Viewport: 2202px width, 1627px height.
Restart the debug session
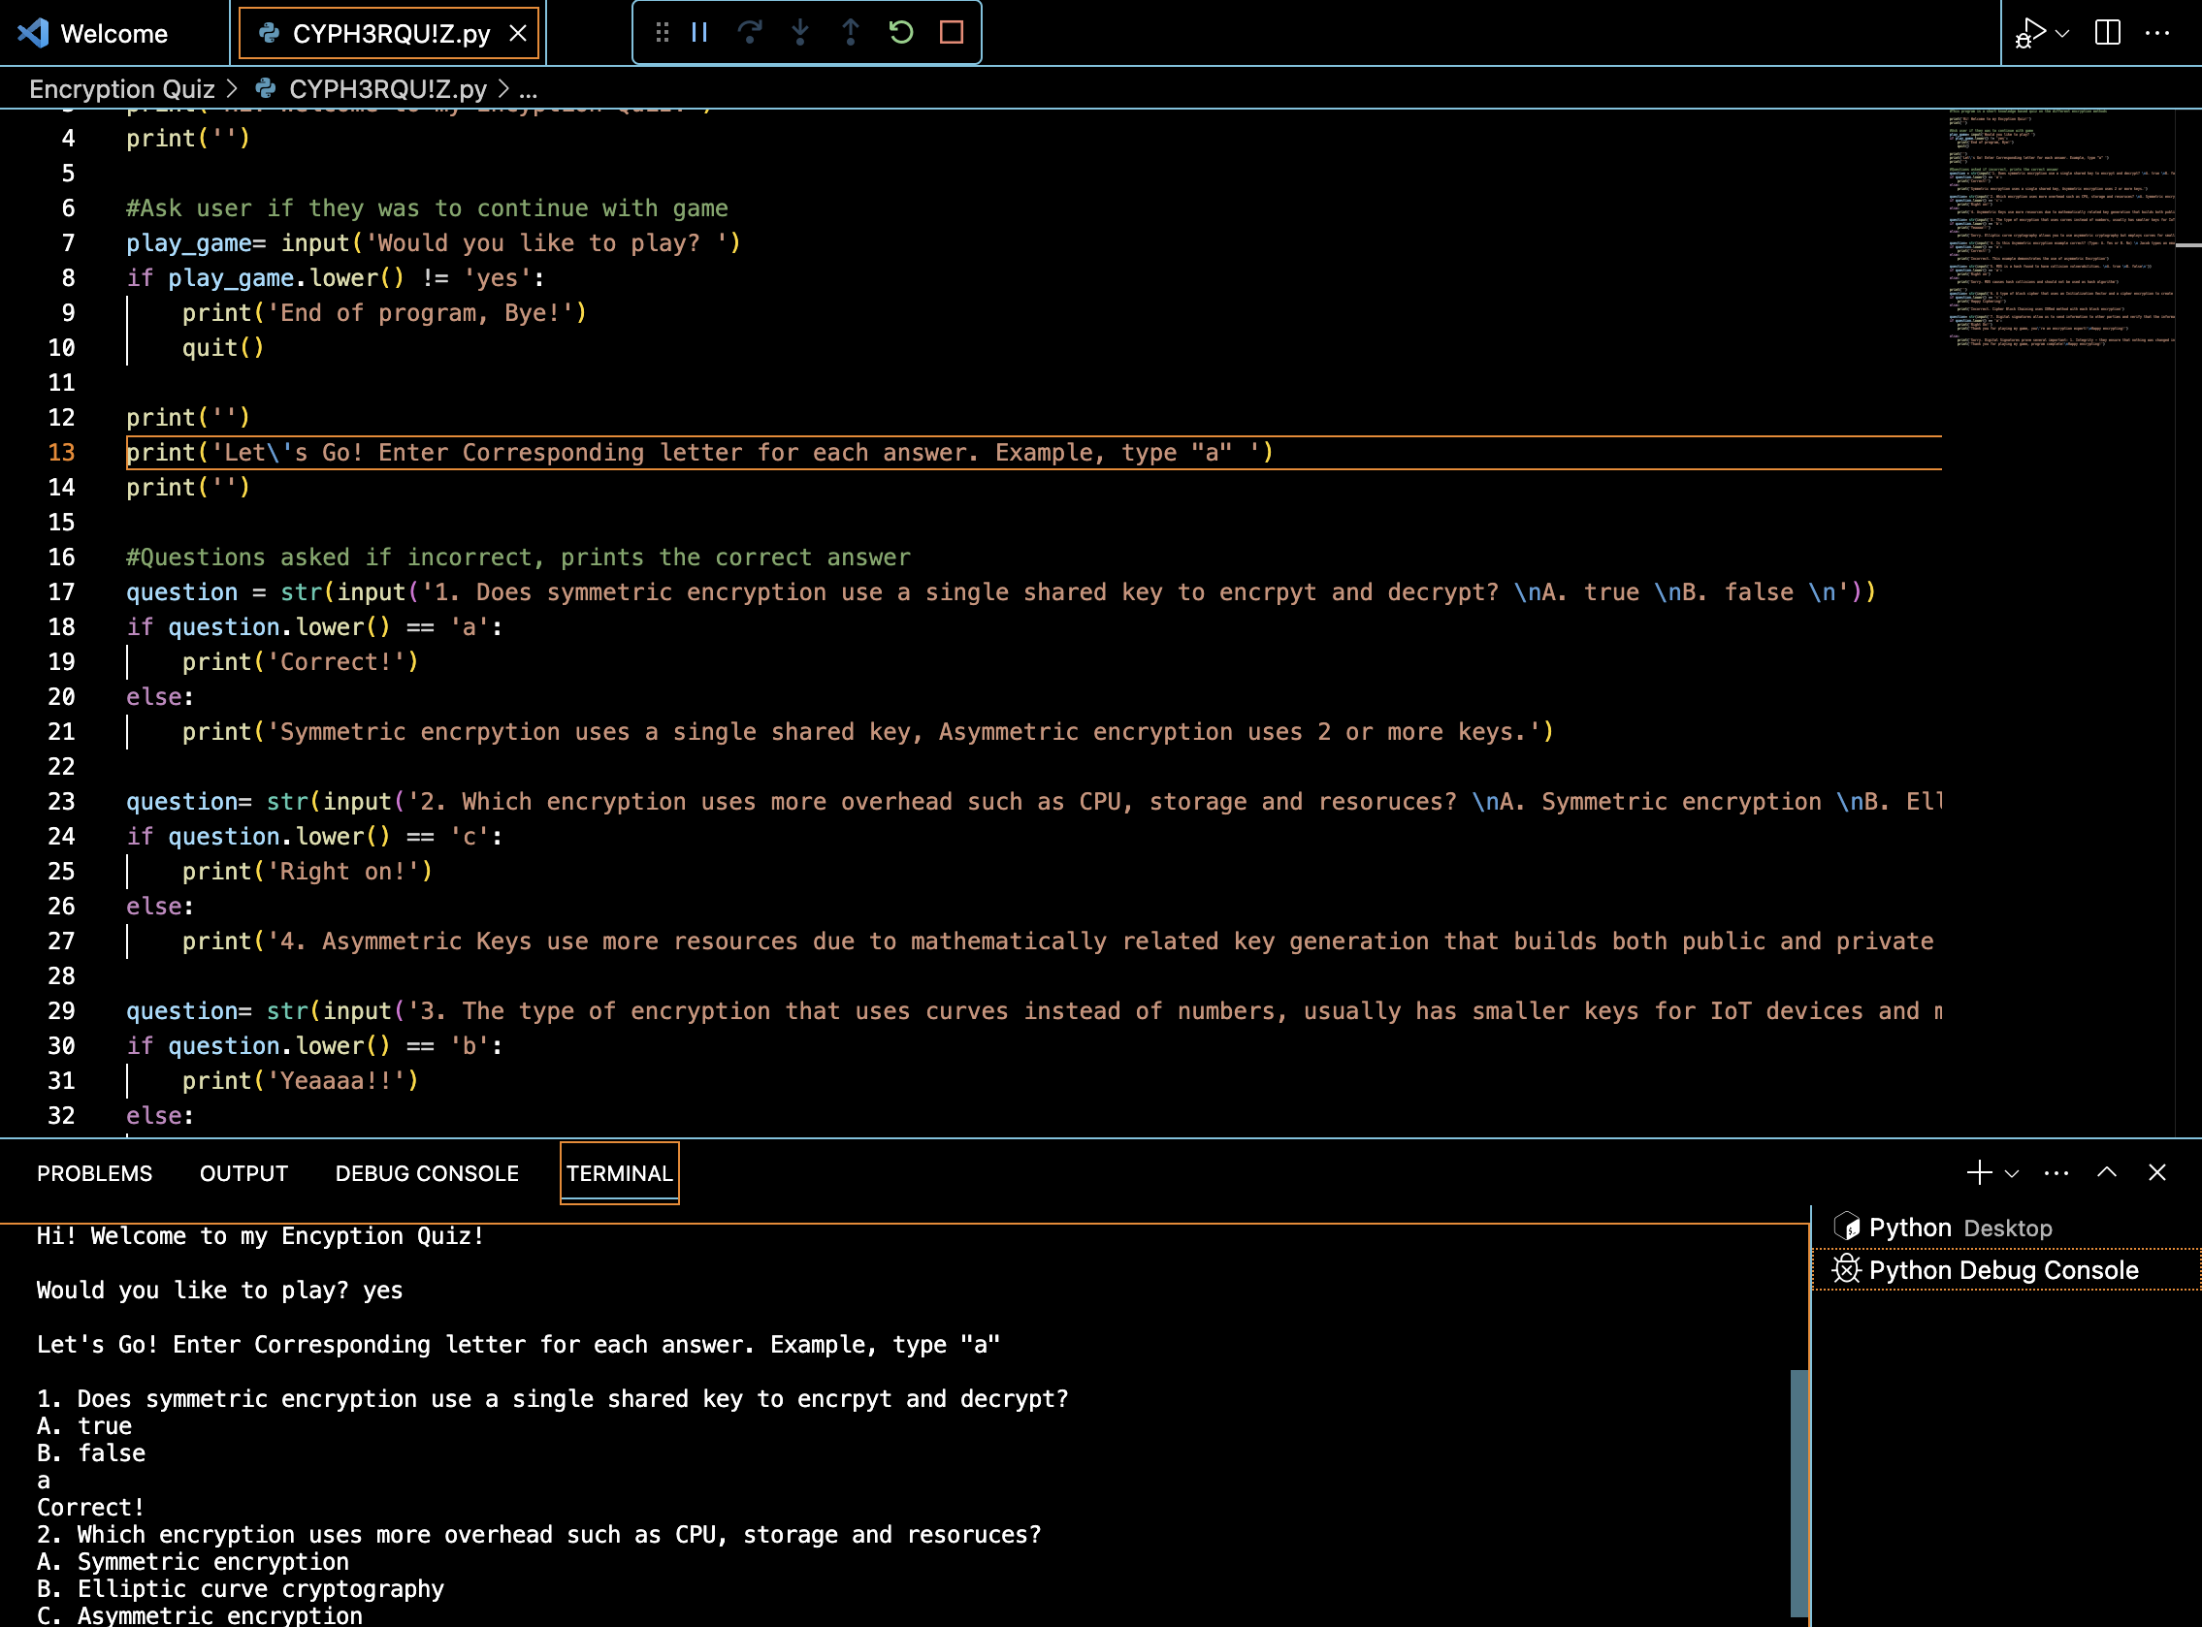pos(899,32)
